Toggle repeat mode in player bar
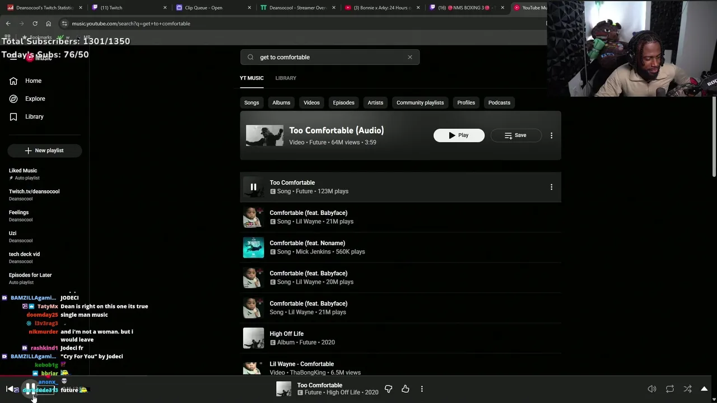Screen dimensions: 717x403 pyautogui.click(x=670, y=389)
